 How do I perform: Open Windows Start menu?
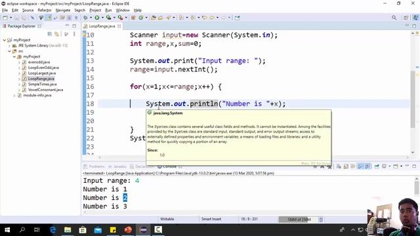[7, 230]
